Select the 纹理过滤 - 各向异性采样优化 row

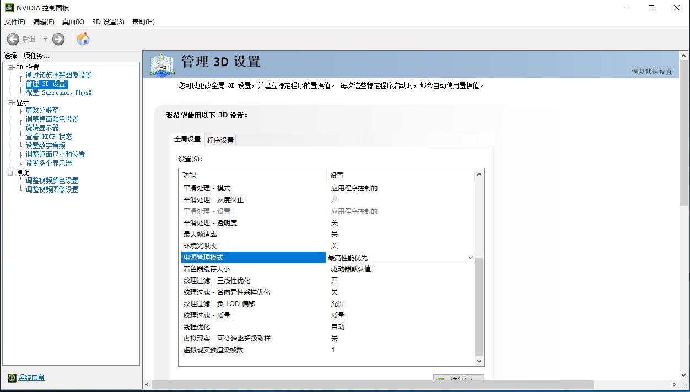(327, 292)
